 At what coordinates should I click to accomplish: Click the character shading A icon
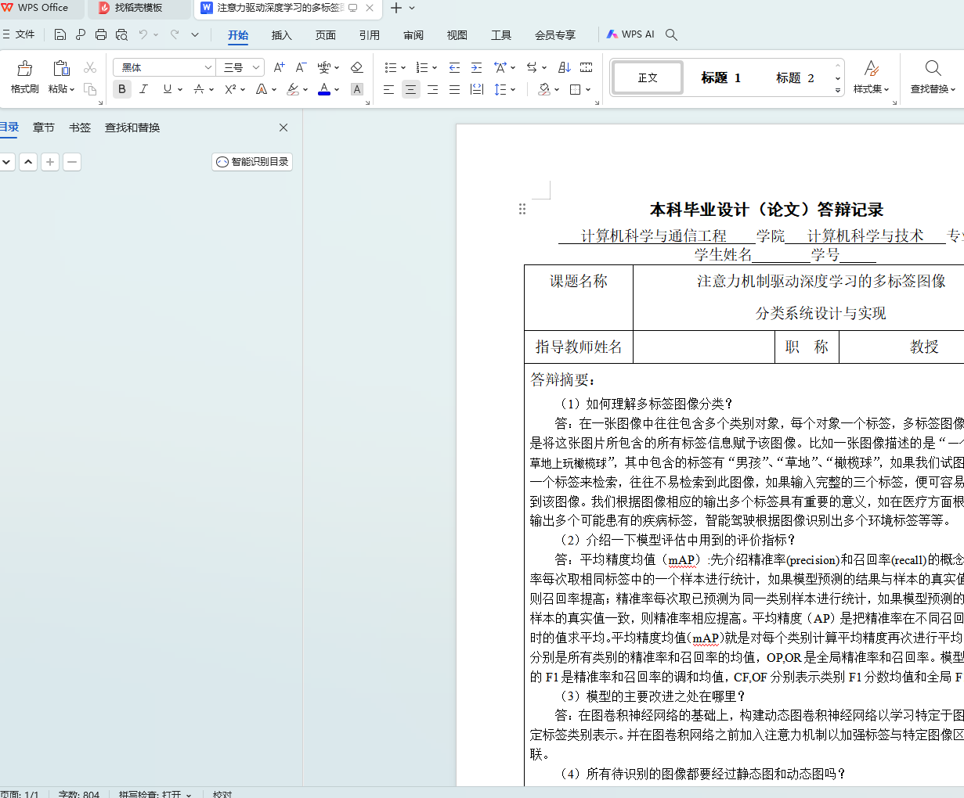point(357,89)
